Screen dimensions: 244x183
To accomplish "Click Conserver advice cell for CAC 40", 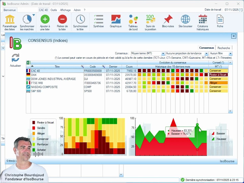I will pyautogui.click(x=218, y=71).
